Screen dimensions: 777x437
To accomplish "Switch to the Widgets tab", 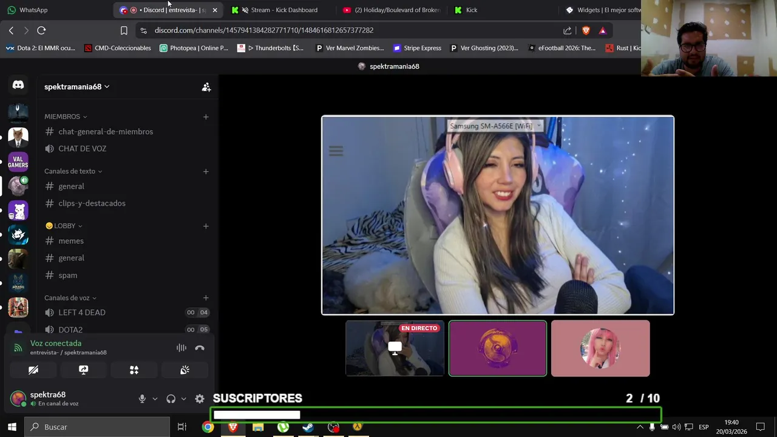I will click(x=601, y=10).
